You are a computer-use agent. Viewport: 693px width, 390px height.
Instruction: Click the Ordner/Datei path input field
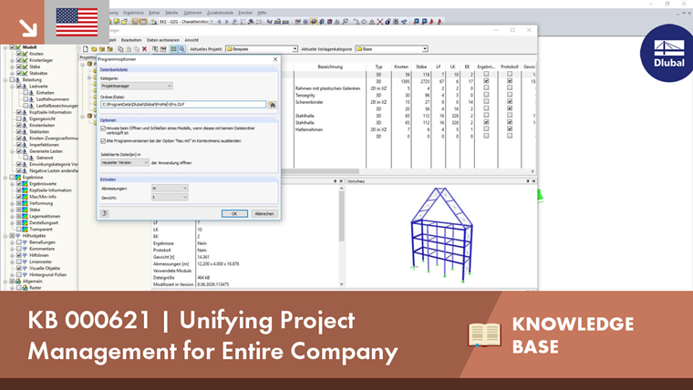(x=183, y=105)
